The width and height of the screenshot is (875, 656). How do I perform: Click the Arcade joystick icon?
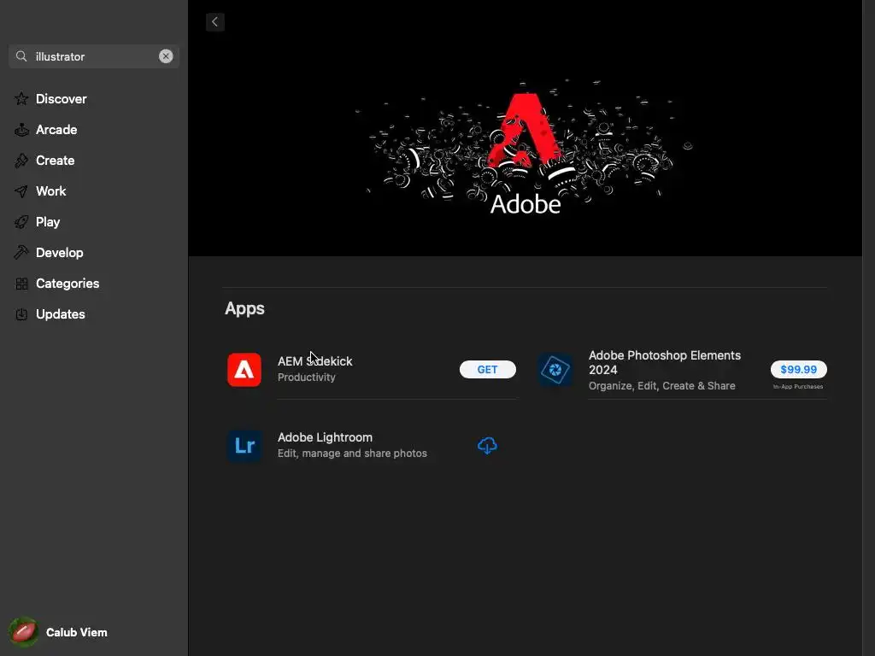21,130
